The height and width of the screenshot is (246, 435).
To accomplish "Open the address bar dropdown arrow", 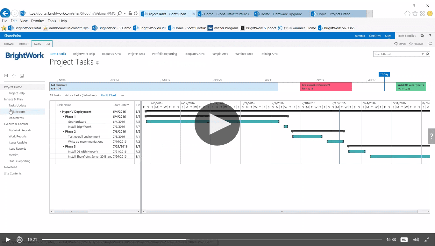I will tap(125, 14).
